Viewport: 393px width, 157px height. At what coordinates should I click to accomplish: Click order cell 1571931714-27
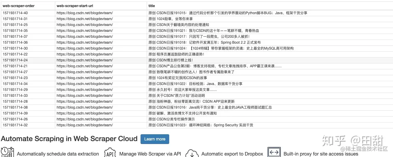coord(15,72)
